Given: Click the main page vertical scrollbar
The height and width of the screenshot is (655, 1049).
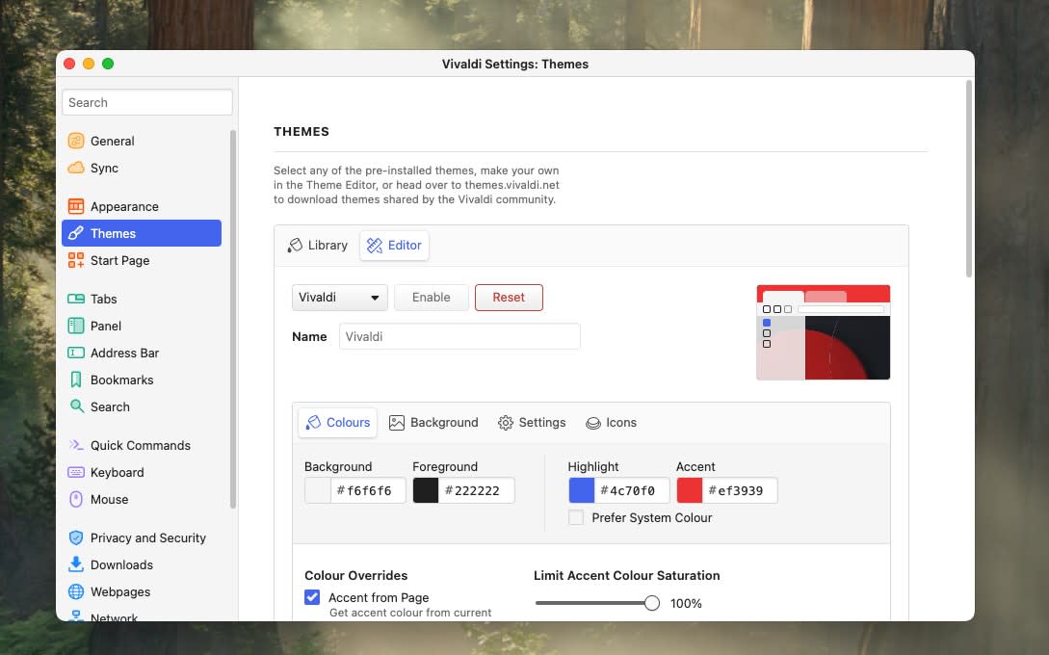Looking at the screenshot, I should pyautogui.click(x=969, y=178).
